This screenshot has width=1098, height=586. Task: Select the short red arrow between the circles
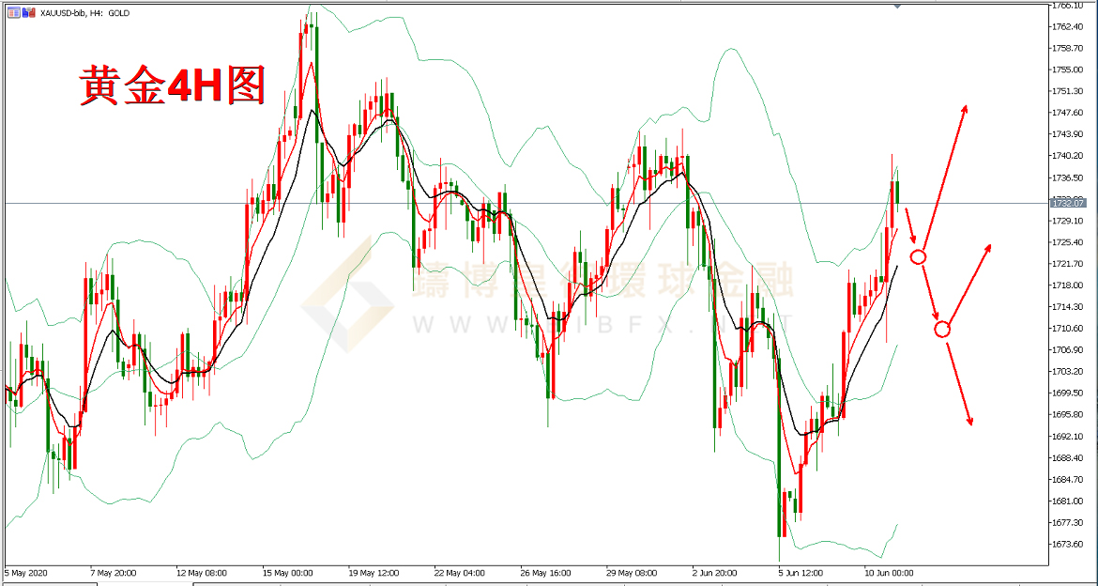point(930,293)
